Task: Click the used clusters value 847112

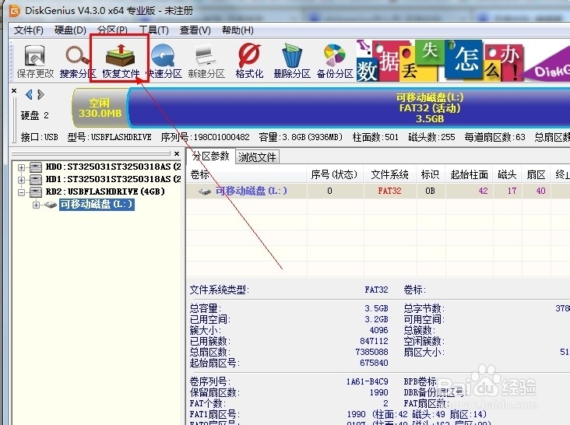Action: coord(374,341)
